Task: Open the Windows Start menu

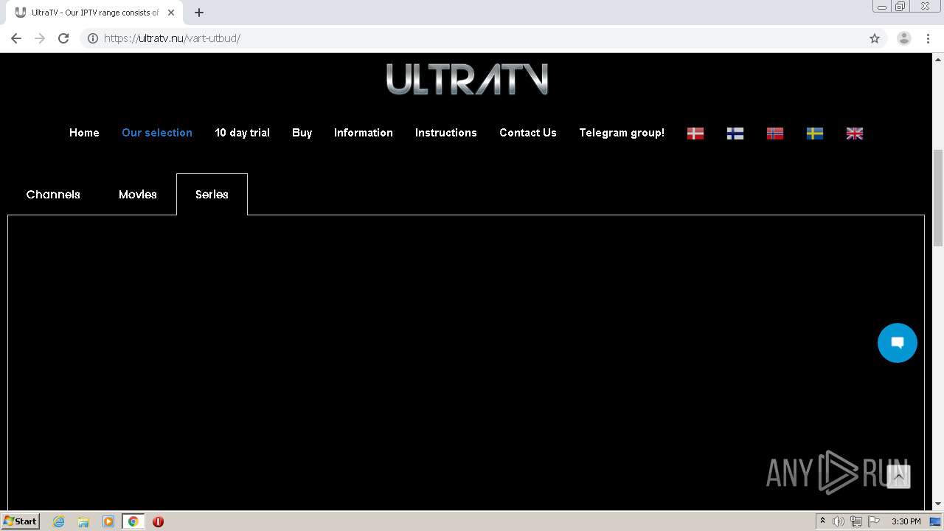Action: click(21, 521)
